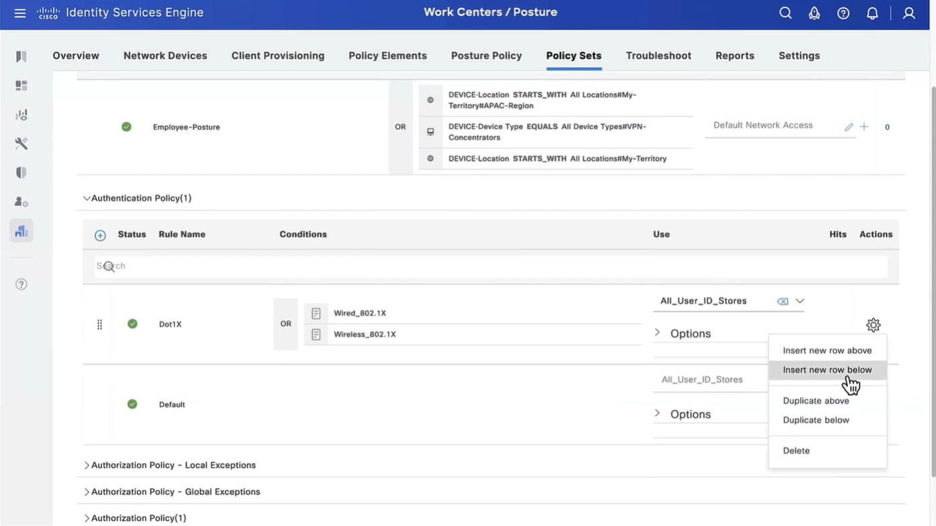Open the hamburger navigation menu
This screenshot has width=936, height=526.
pyautogui.click(x=20, y=13)
